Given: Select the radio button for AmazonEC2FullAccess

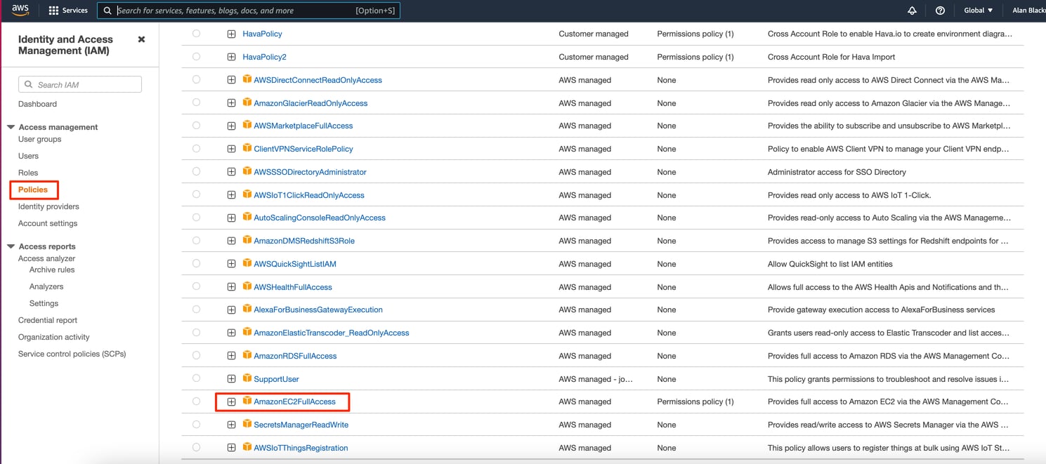Looking at the screenshot, I should click(196, 402).
